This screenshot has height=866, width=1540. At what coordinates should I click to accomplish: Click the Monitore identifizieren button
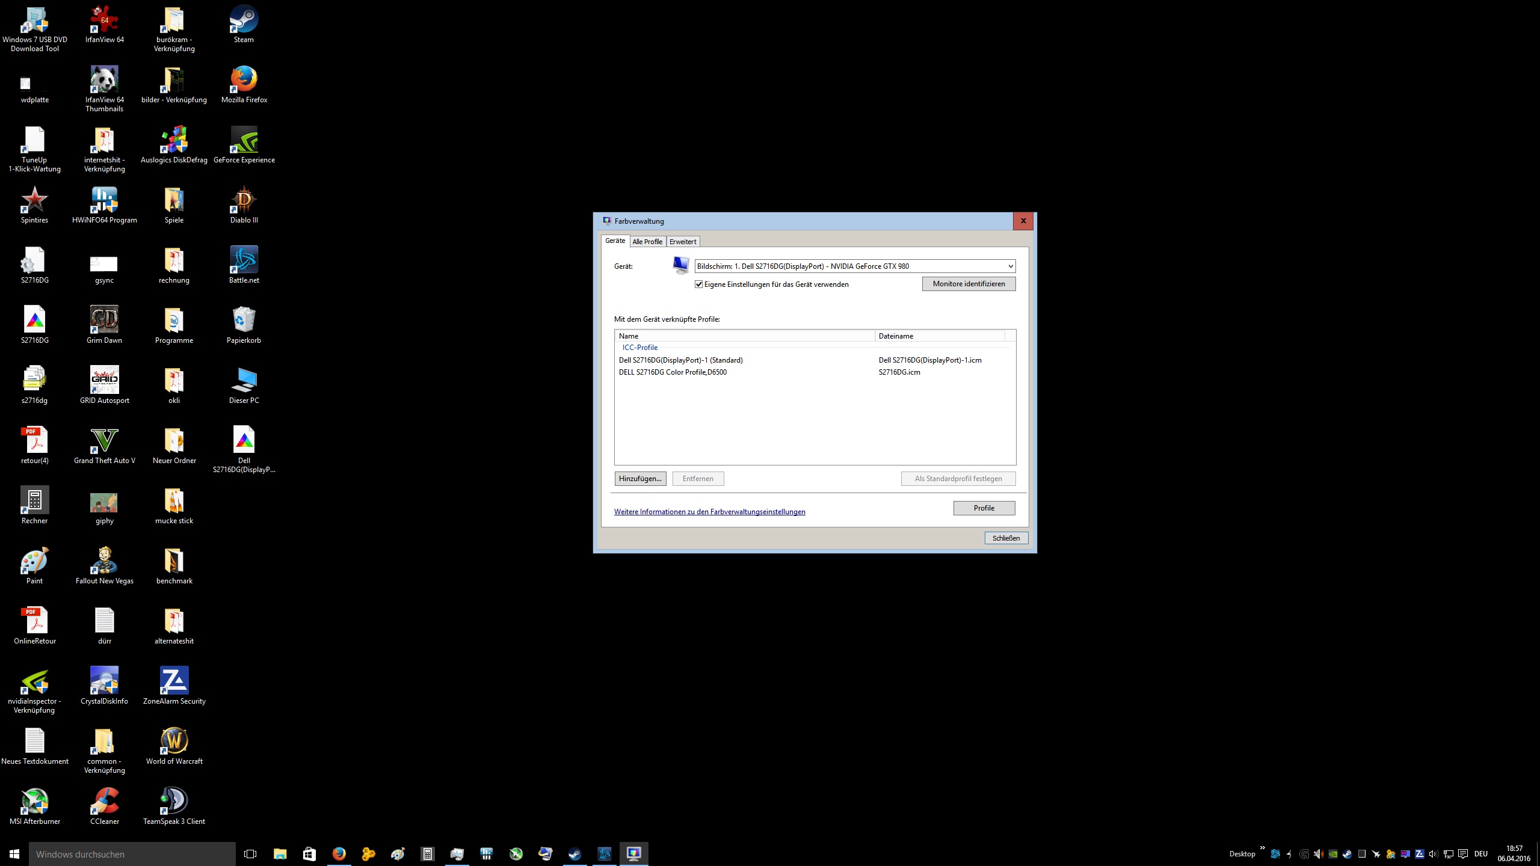(969, 284)
